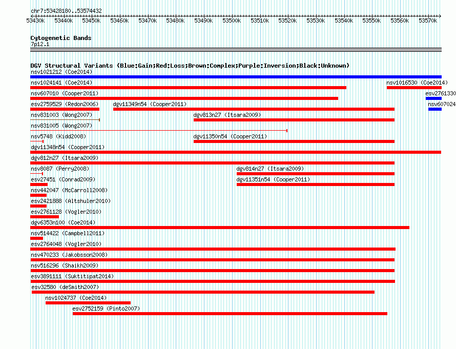Viewport: 456px width, 349px height.
Task: Open dgv11348n54 (Cooper2011) label
Action: click(68, 147)
